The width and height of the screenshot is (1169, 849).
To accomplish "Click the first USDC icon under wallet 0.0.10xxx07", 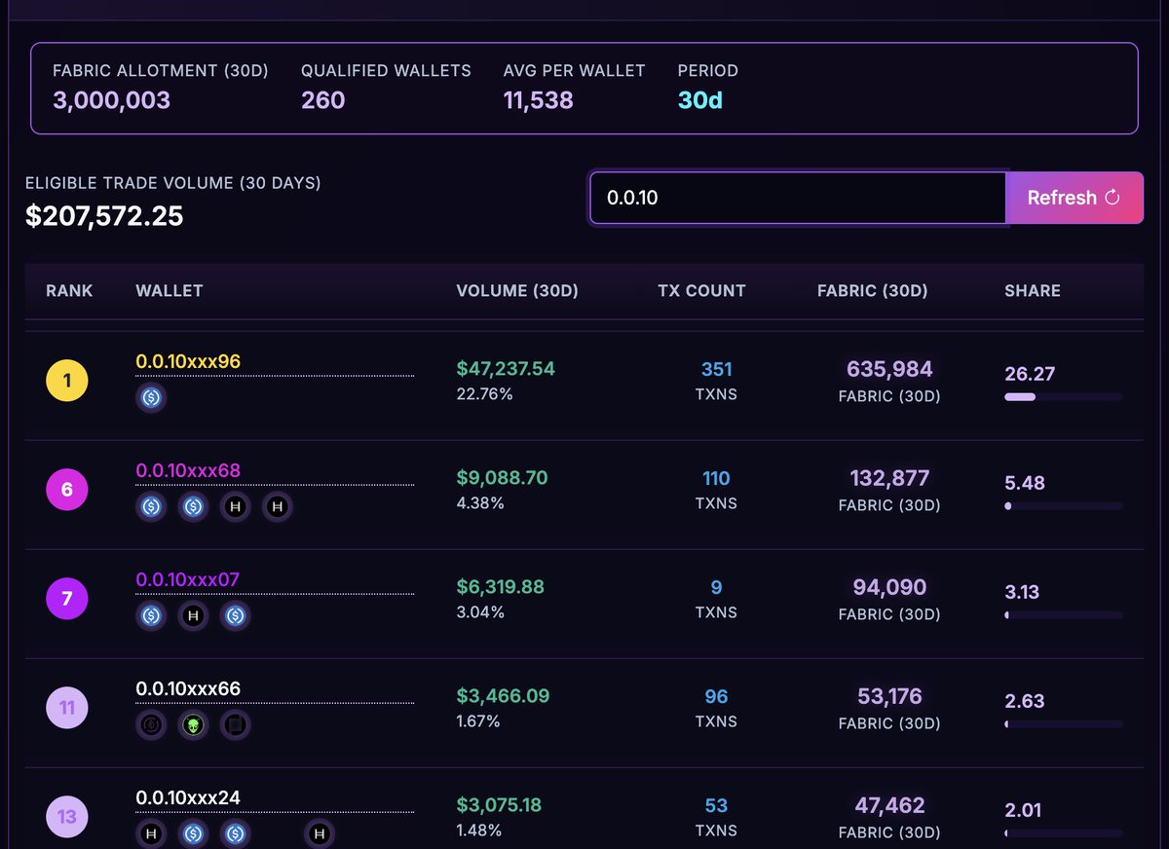I will pyautogui.click(x=151, y=615).
